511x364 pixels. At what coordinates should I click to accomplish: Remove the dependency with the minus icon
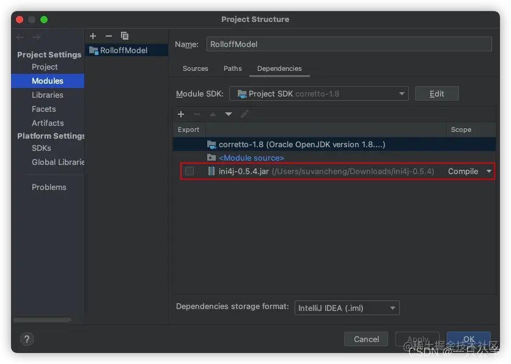coord(197,114)
